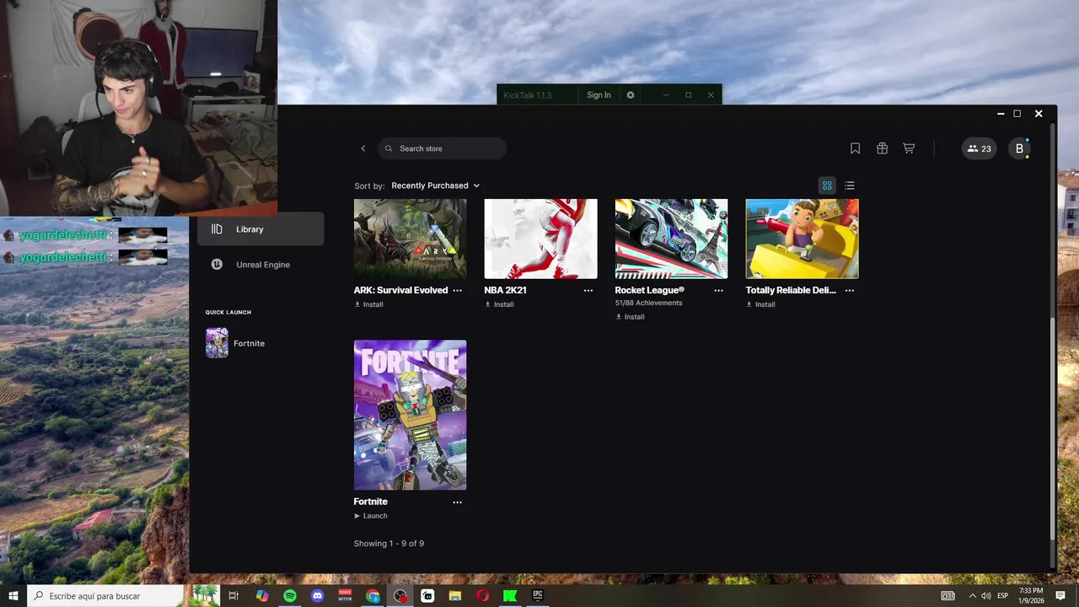Open Epic Games Launcher from the taskbar
This screenshot has width=1079, height=607.
pos(538,596)
